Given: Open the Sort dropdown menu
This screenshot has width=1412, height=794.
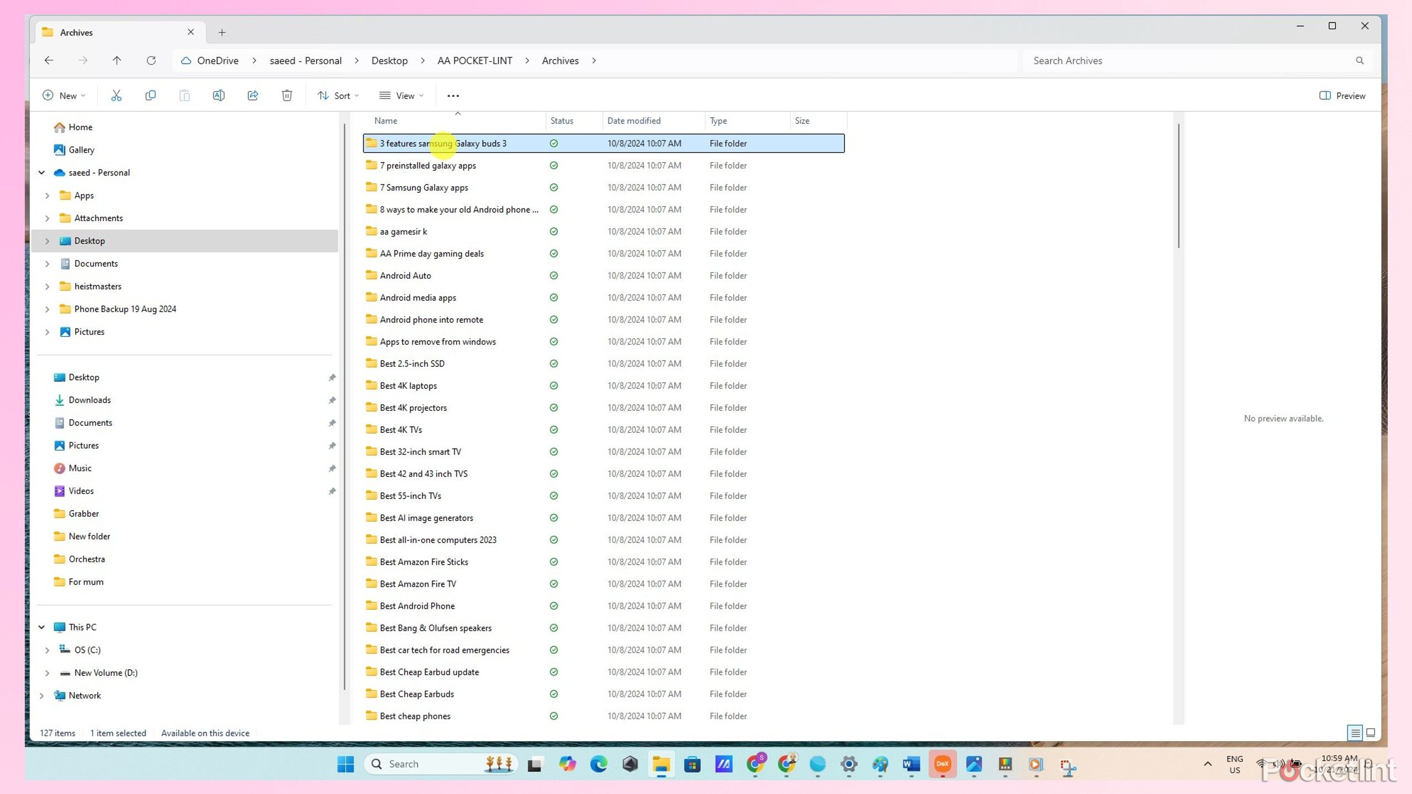Looking at the screenshot, I should coord(338,95).
